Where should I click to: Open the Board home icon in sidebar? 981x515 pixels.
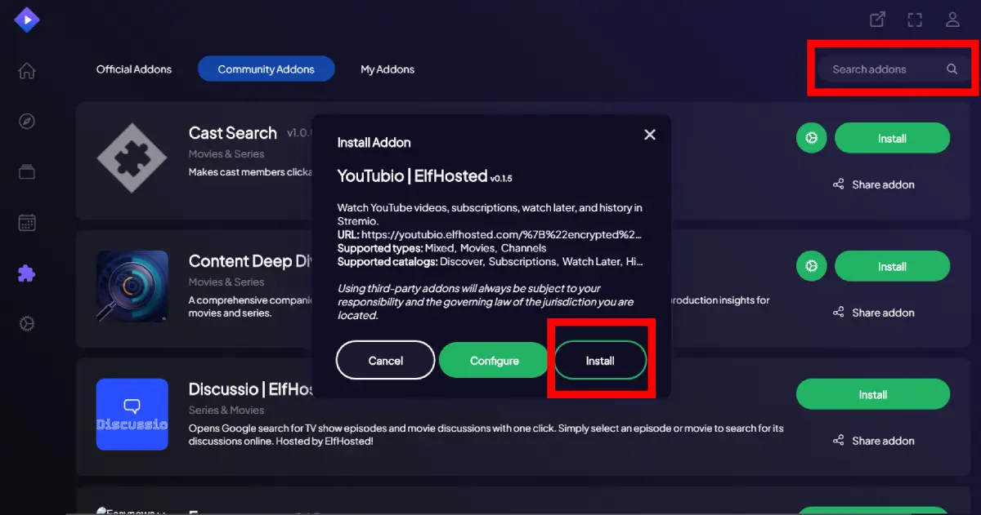point(27,71)
